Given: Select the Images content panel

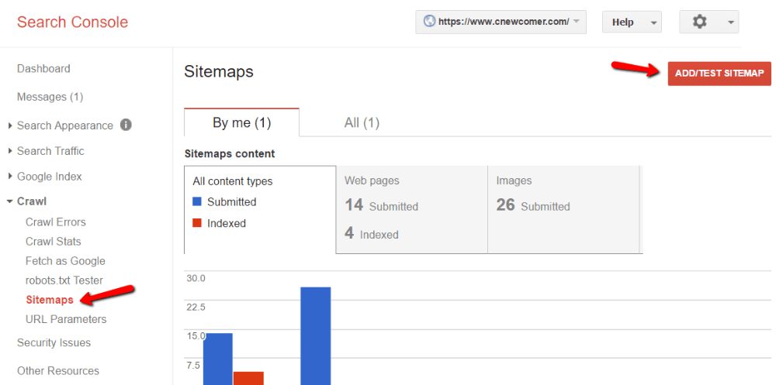Looking at the screenshot, I should tap(563, 210).
